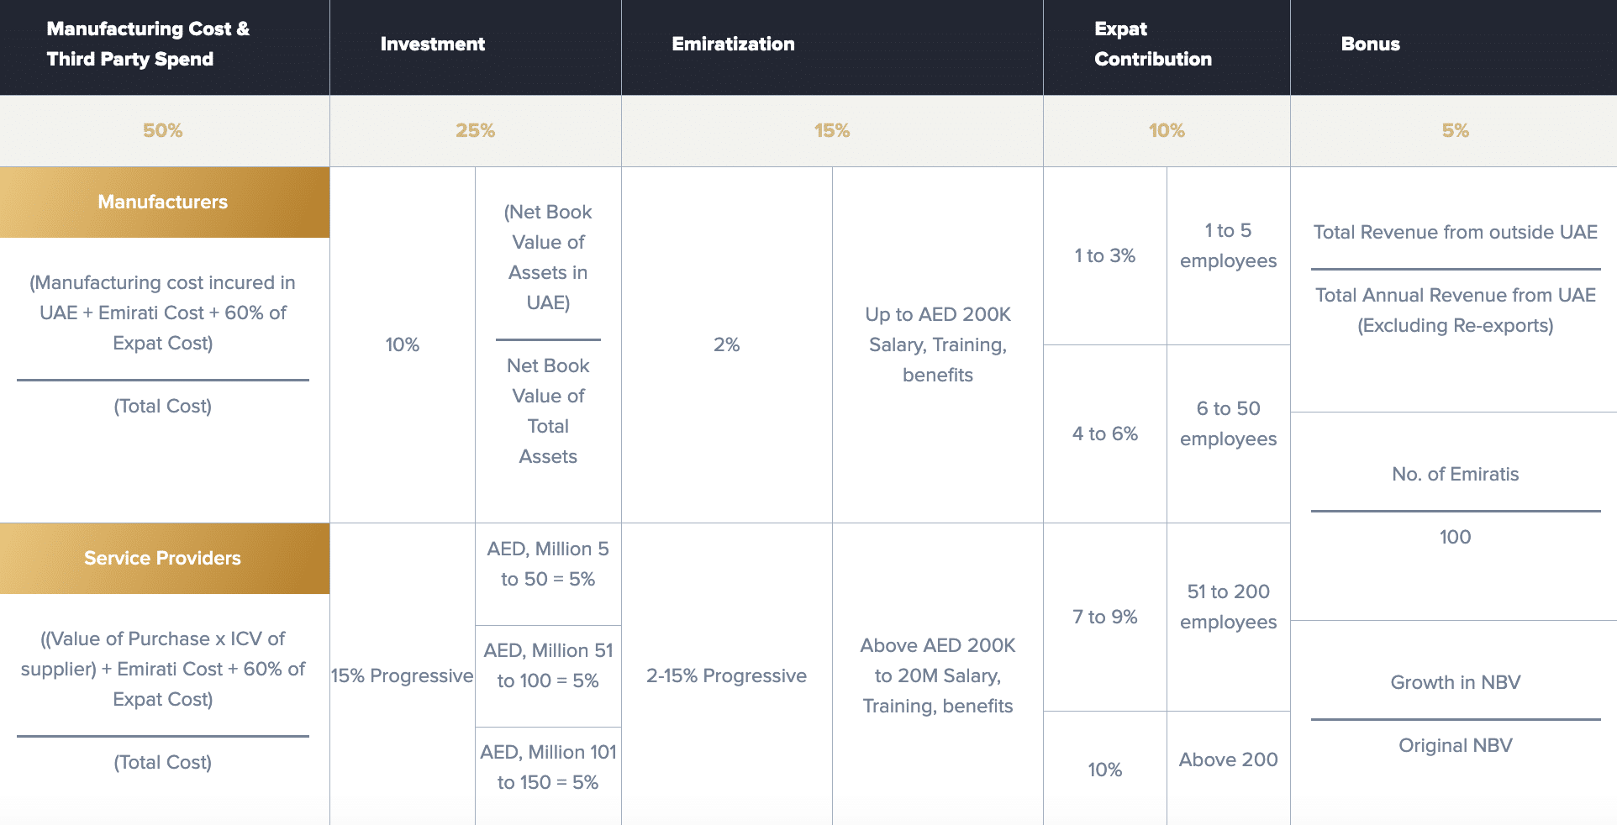Viewport: 1617px width, 825px height.
Task: Click the 15% weighting under Emiratization
Action: (831, 130)
